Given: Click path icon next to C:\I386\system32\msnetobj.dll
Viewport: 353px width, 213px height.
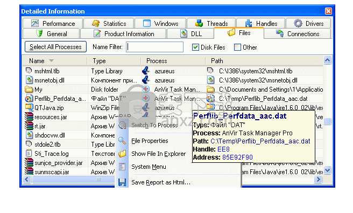Looking at the screenshot, I should [x=211, y=80].
